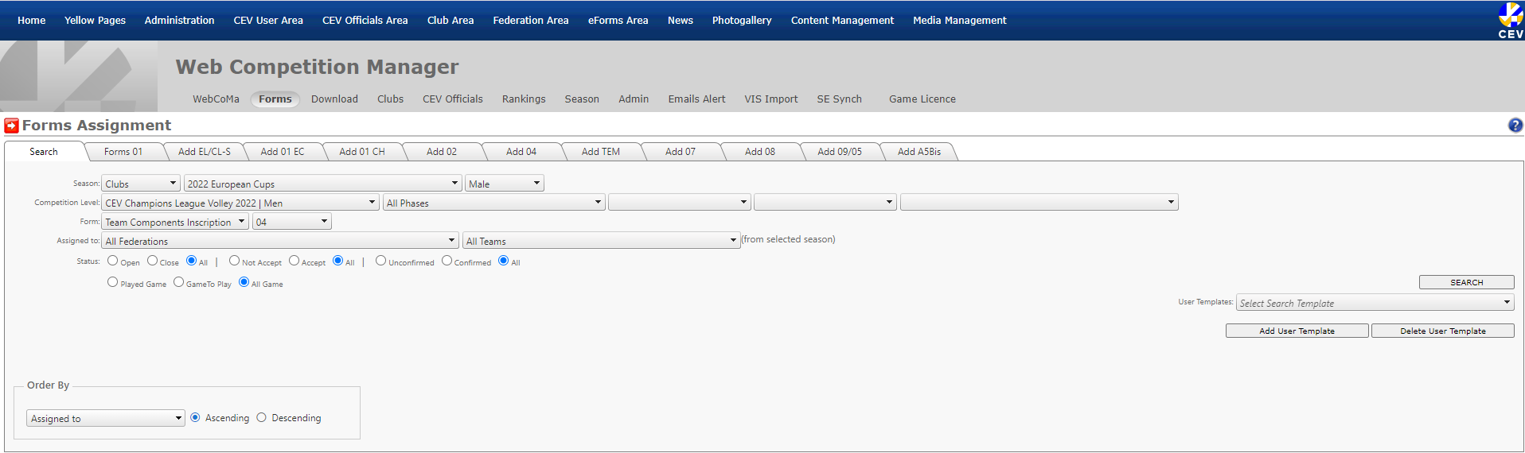This screenshot has width=1525, height=453.
Task: Go to Home in top navigation
Action: (32, 20)
